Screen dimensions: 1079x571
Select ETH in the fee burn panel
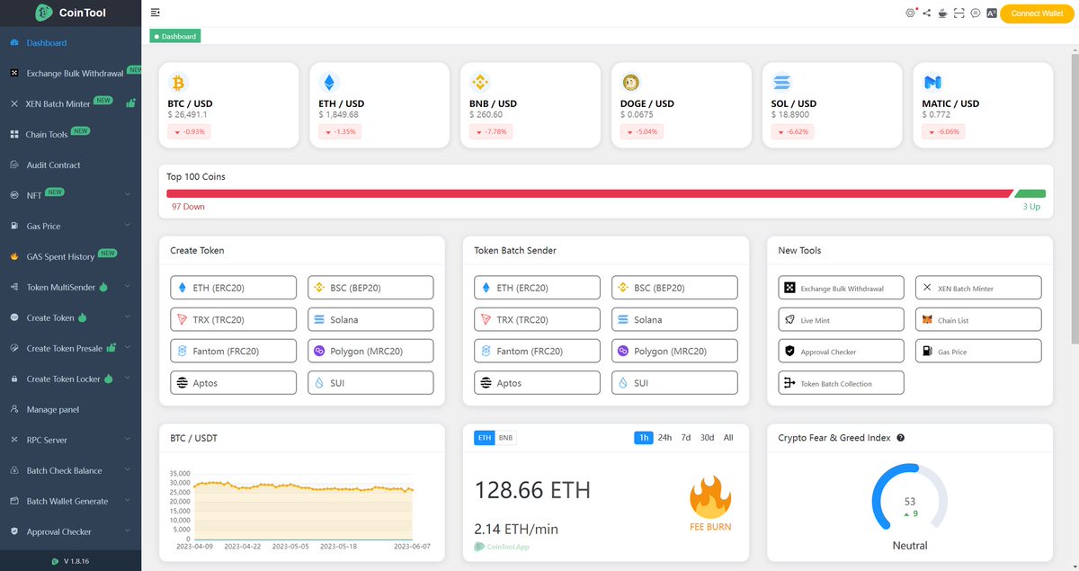(x=485, y=438)
